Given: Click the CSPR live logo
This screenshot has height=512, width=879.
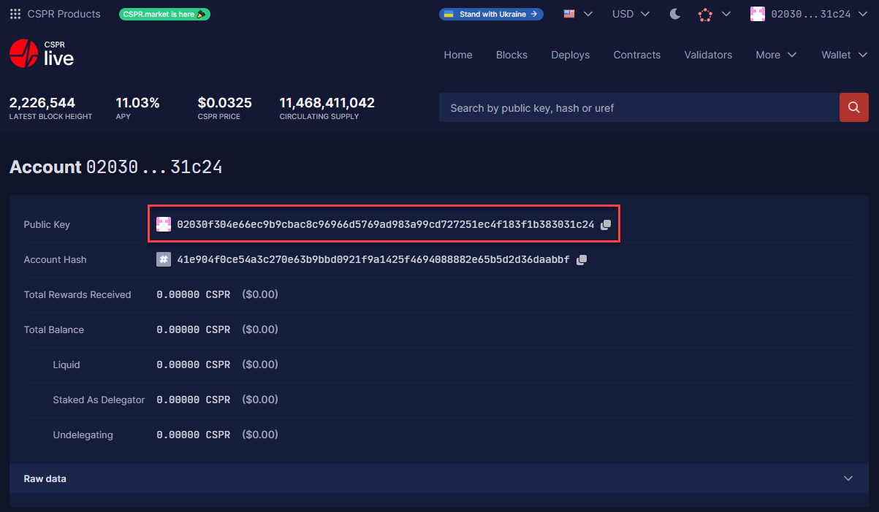Looking at the screenshot, I should 42,54.
